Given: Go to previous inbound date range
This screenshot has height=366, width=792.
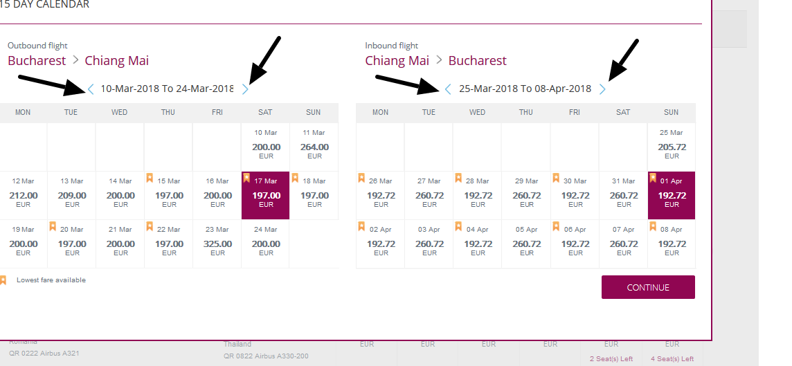Looking at the screenshot, I should (x=448, y=89).
